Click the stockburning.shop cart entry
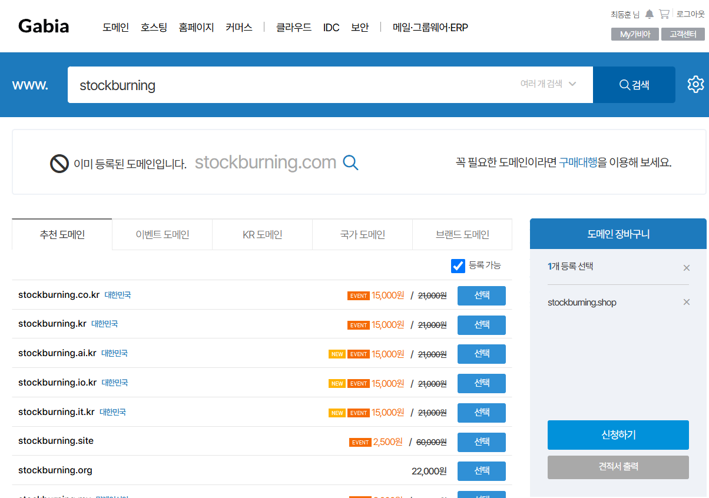709x498 pixels. tap(582, 303)
